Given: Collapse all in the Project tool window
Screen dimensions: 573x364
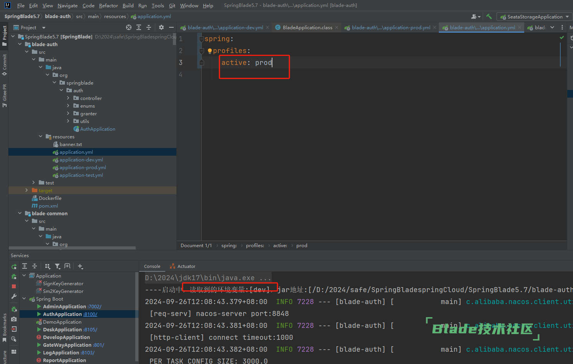Looking at the screenshot, I should [149, 27].
